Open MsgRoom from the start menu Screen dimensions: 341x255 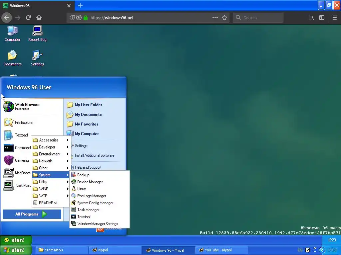pyautogui.click(x=17, y=173)
